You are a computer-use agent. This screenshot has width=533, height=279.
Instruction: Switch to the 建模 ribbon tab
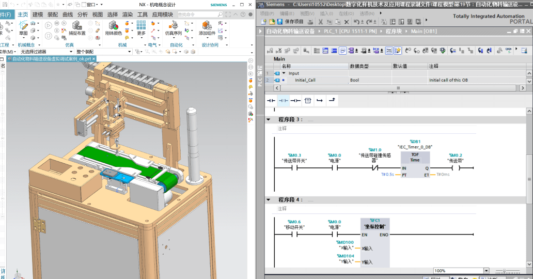click(38, 14)
